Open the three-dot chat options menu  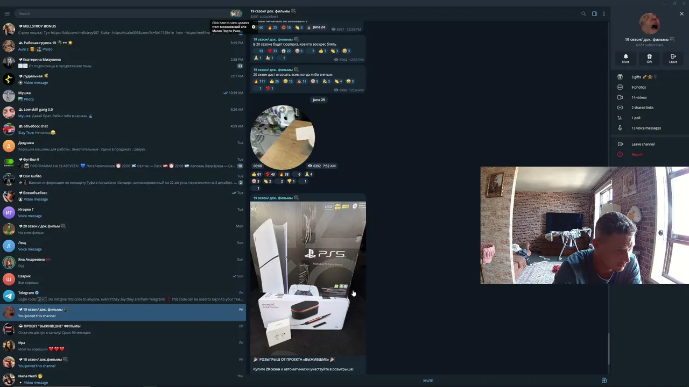point(604,13)
